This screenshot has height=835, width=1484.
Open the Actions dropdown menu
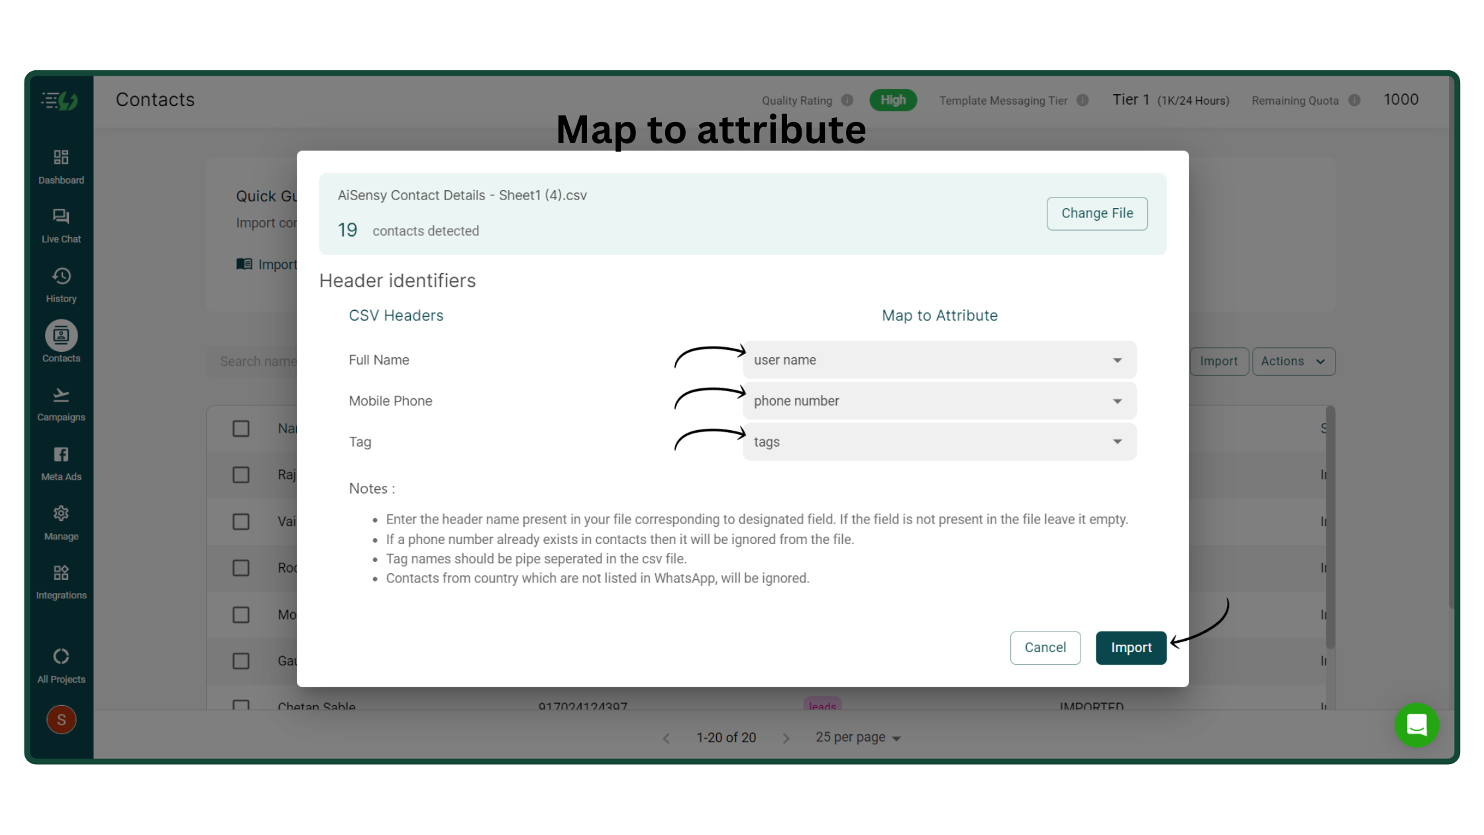[1293, 361]
